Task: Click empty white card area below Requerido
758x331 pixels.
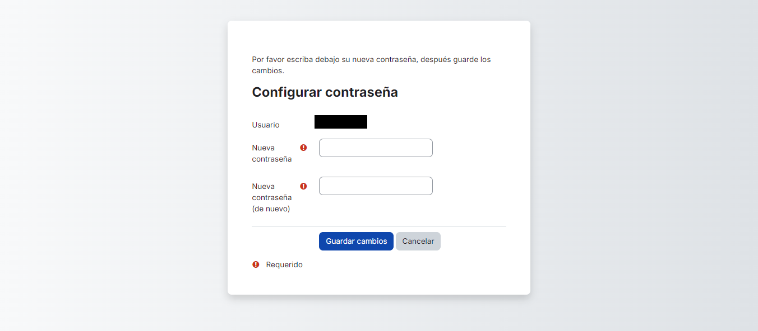Action: point(379,282)
